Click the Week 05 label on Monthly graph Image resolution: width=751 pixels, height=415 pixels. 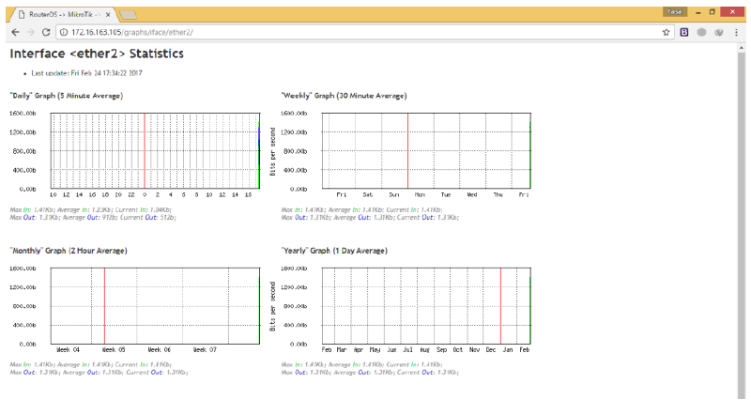(113, 350)
